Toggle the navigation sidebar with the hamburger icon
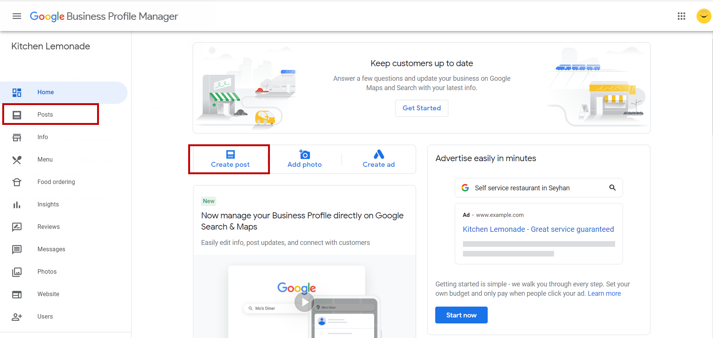 (x=16, y=16)
